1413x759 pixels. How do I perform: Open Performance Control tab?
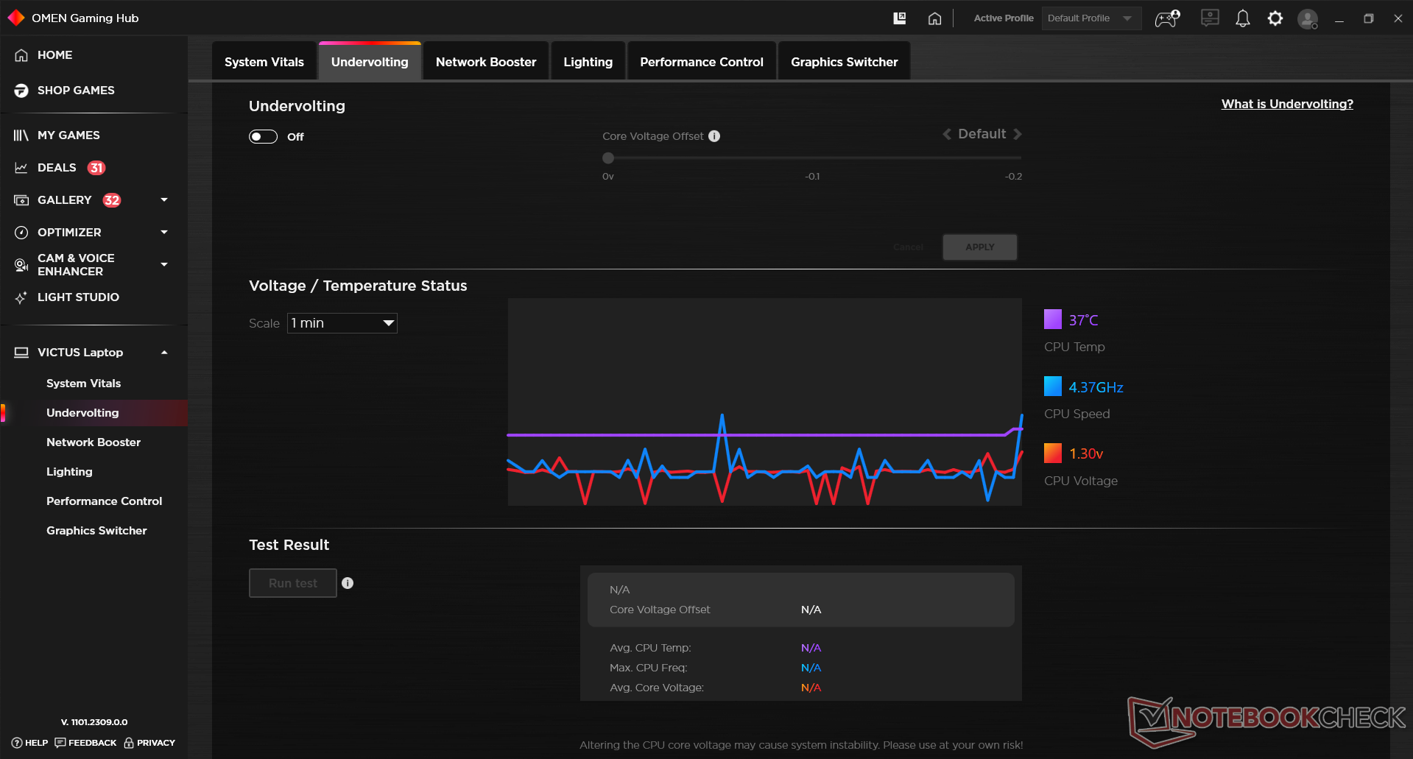702,62
